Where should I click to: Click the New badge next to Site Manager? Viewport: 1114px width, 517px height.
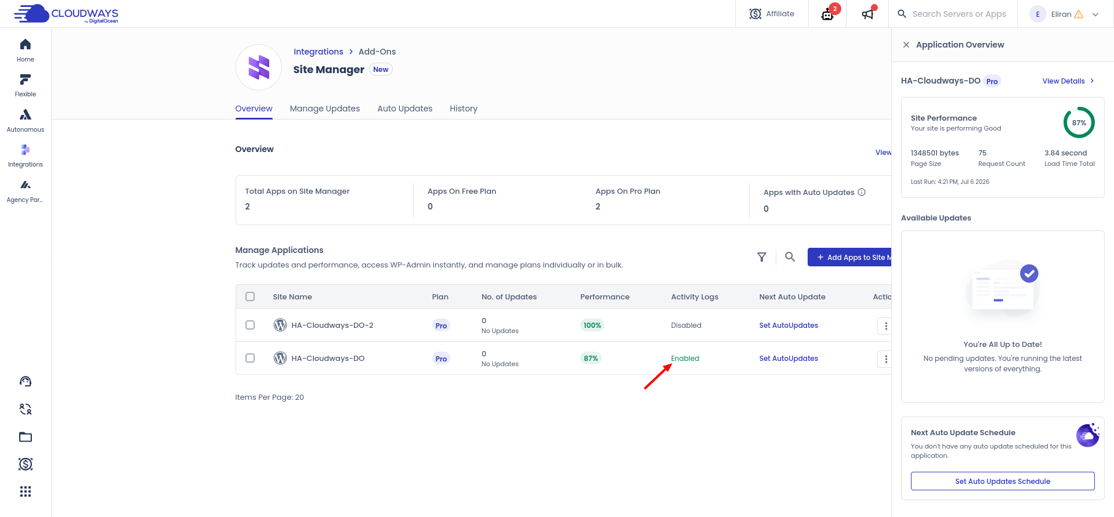click(381, 70)
